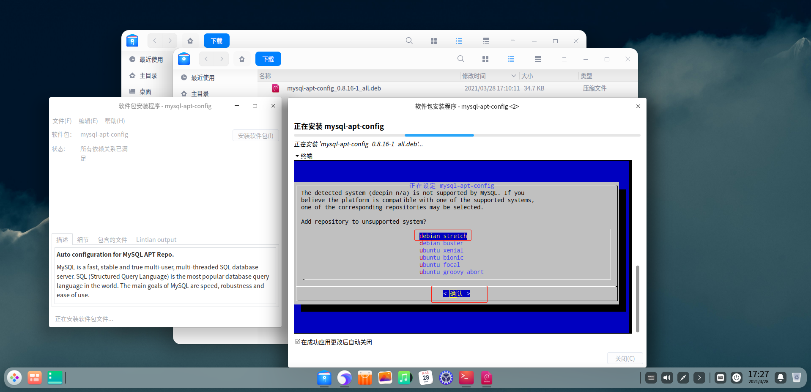
Task: Click 下载 path button in rear file manager
Action: coord(216,41)
